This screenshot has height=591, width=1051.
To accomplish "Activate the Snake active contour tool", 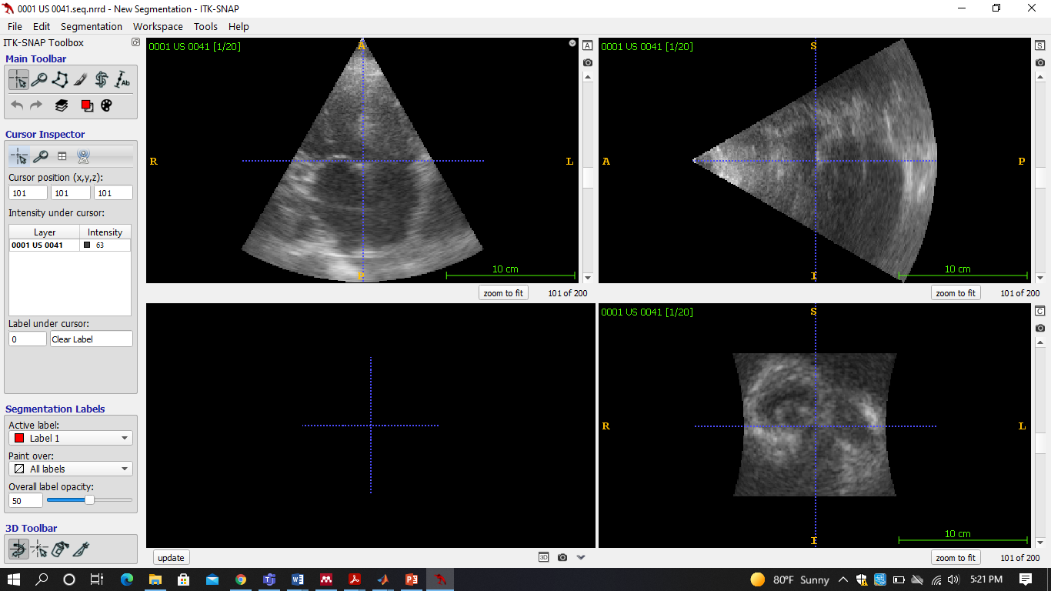I will pos(102,79).
